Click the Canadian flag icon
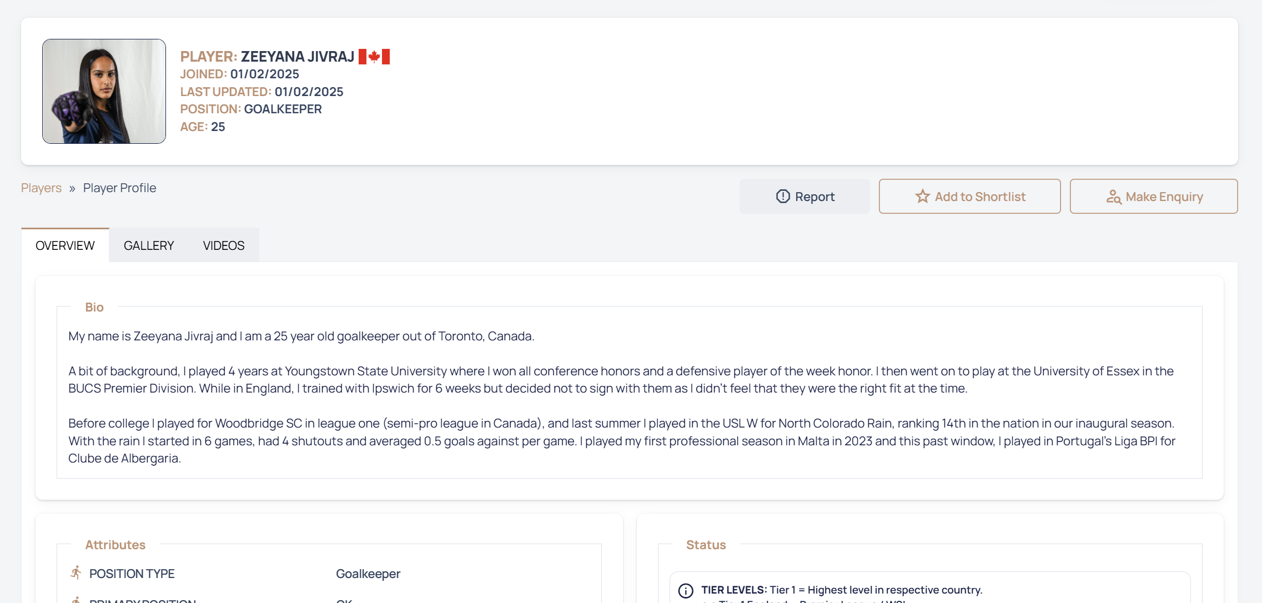1262x603 pixels. pos(374,57)
